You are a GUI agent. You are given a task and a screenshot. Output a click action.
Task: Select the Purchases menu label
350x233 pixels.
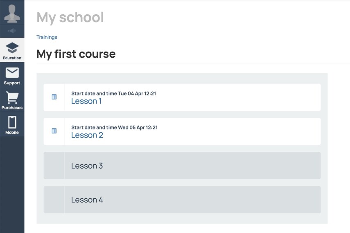point(12,108)
